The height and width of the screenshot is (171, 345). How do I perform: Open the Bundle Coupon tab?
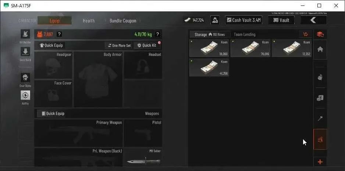click(123, 21)
